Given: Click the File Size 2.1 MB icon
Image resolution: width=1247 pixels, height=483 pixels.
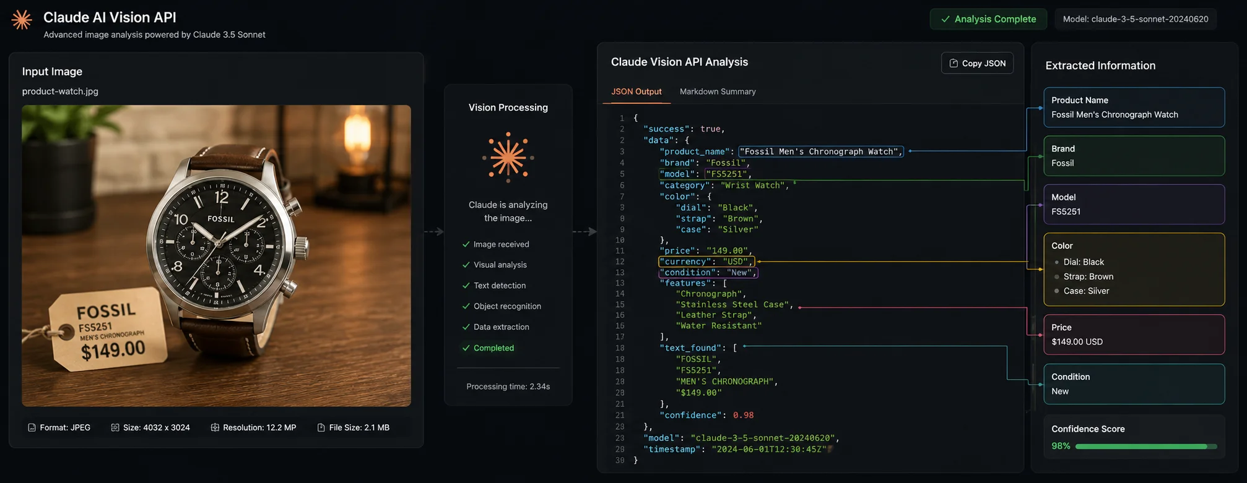Looking at the screenshot, I should pos(321,427).
